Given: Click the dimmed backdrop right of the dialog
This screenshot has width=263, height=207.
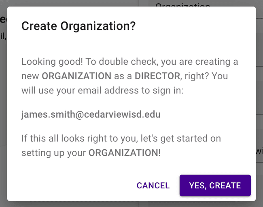Looking at the screenshot, I should pos(259,101).
